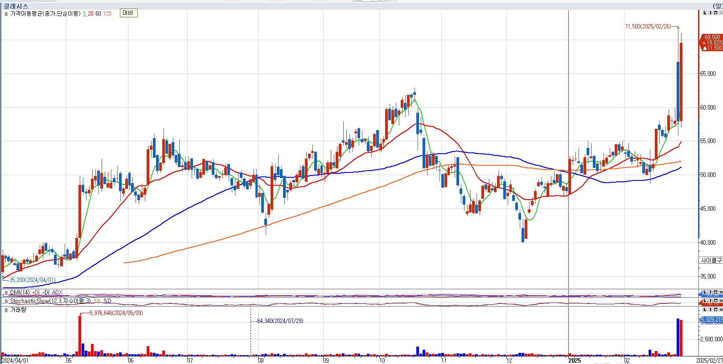723x364 pixels.
Task: Click the 2025/02/27 end date label
Action: pyautogui.click(x=710, y=360)
